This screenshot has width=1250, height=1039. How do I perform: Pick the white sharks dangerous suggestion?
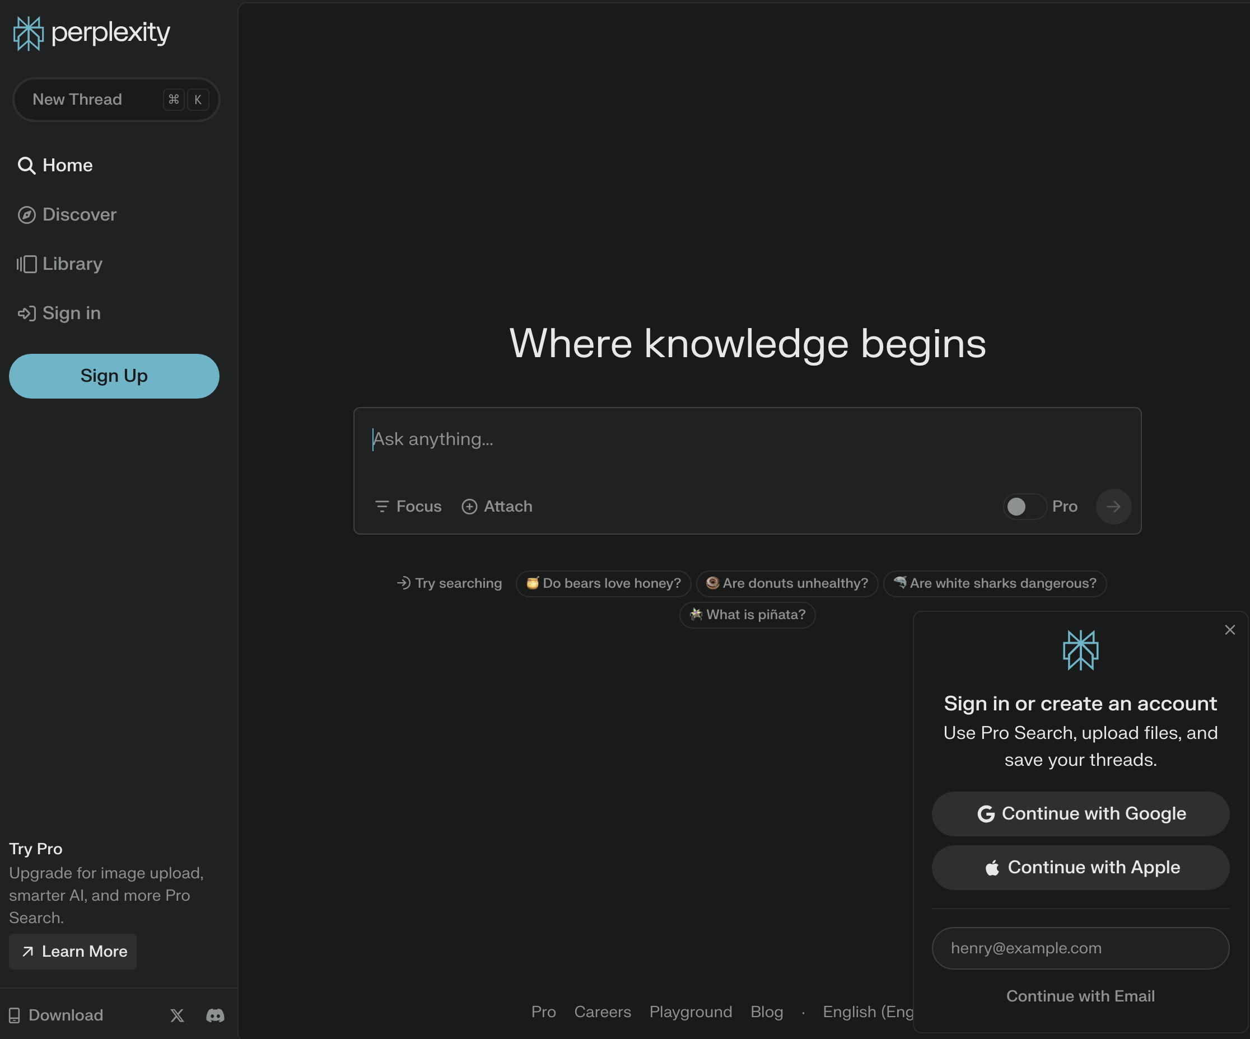click(x=995, y=583)
